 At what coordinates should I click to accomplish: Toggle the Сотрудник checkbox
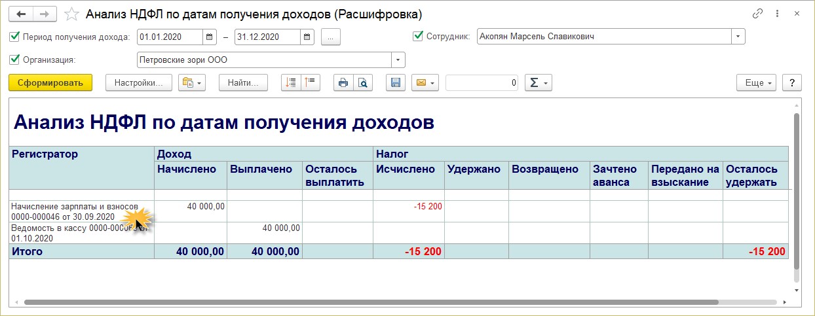click(x=418, y=37)
